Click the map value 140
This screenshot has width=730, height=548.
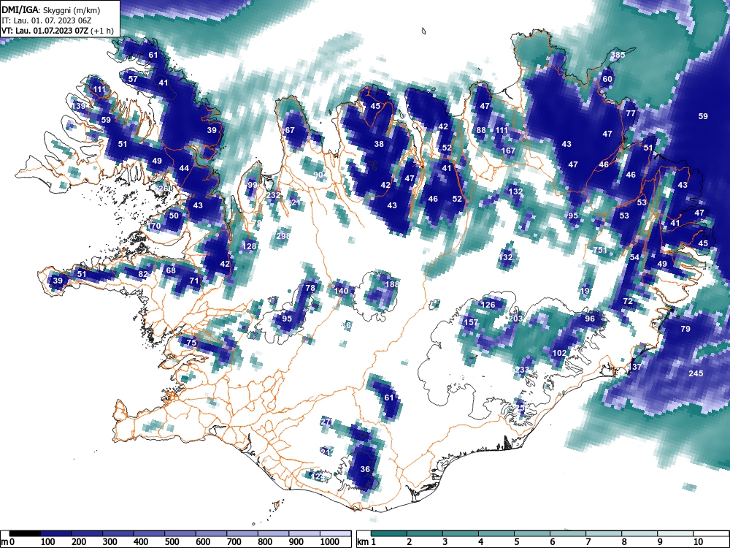coord(341,291)
